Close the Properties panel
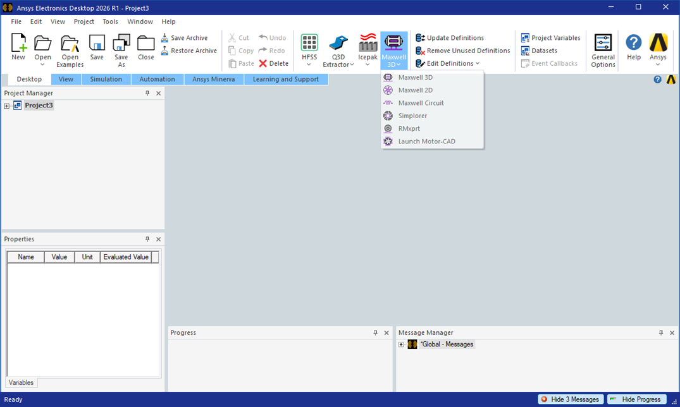Screen dimensions: 680x407 click(158, 240)
